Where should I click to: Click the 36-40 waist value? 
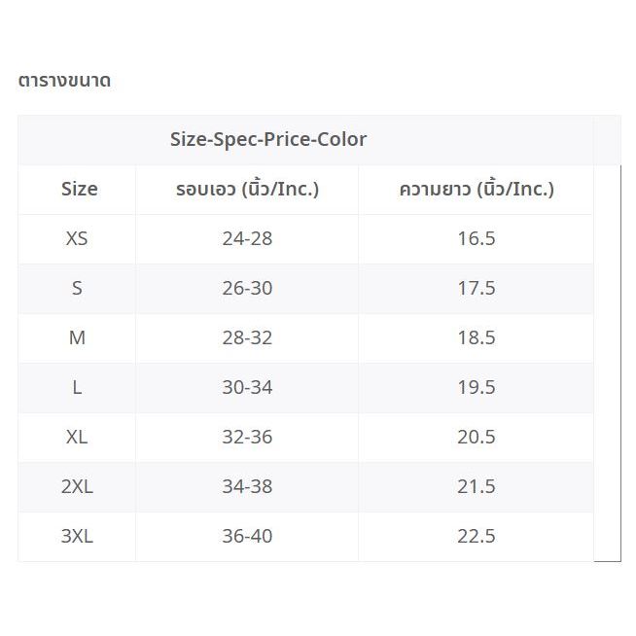tap(247, 536)
